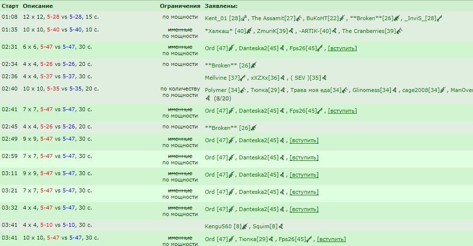Viewport: 473px width, 246px height.
Task: Click the Ограничения column header
Action: (180, 6)
